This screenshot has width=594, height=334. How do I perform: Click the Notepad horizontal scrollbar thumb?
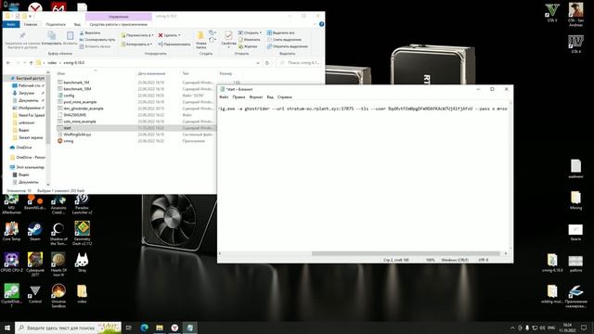406,253
